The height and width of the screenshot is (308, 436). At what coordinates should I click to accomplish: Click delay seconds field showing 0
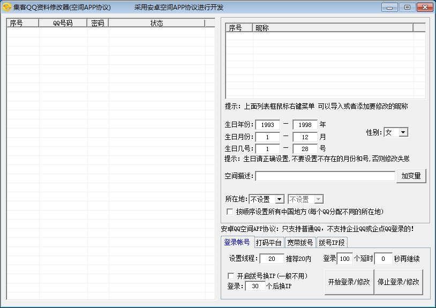pos(383,259)
